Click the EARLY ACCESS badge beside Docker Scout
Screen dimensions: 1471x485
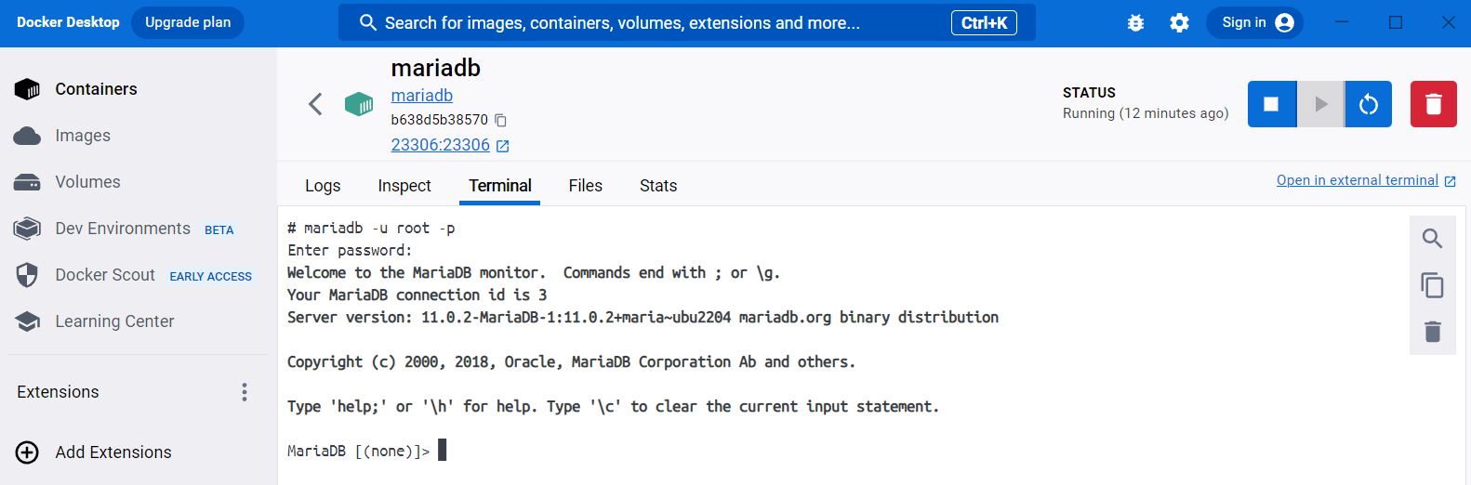211,277
